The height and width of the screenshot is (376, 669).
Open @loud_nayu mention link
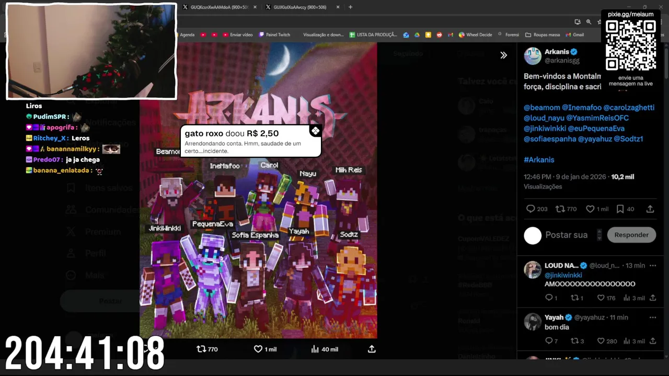point(544,118)
